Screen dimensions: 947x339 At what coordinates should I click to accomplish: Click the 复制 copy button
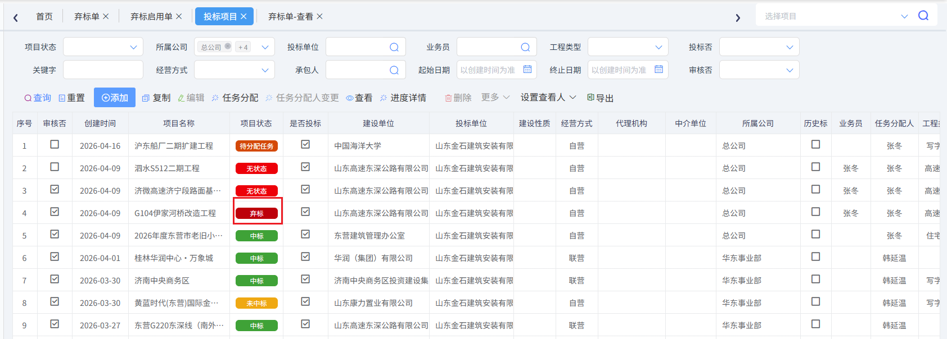(x=156, y=98)
